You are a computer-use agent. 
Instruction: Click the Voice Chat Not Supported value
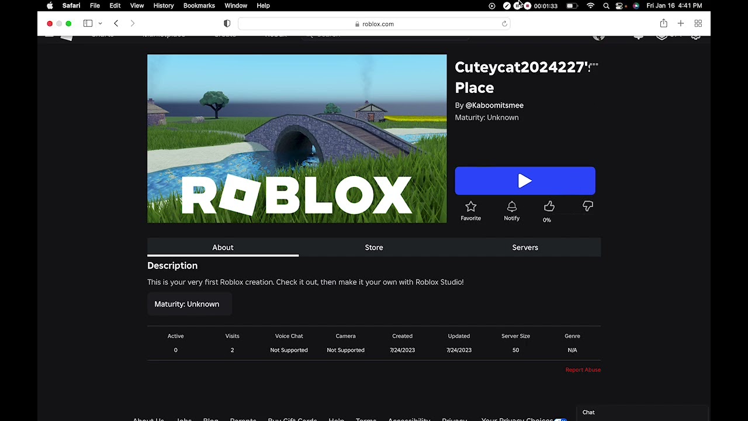coord(289,350)
